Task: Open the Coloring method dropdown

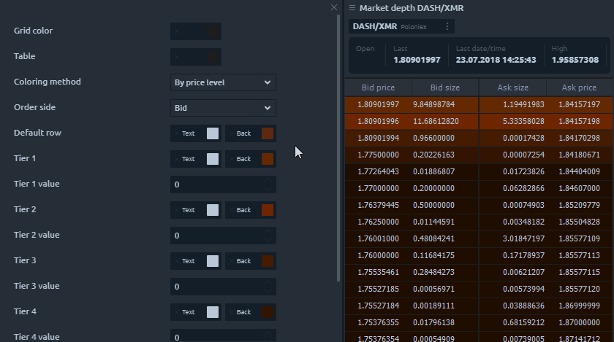Action: point(223,82)
